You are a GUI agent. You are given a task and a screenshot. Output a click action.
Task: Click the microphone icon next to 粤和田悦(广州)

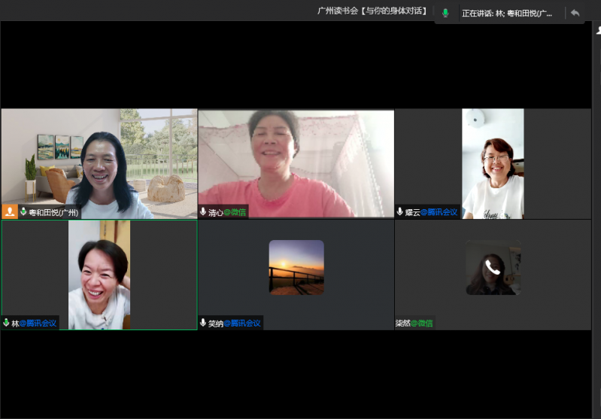pos(23,212)
